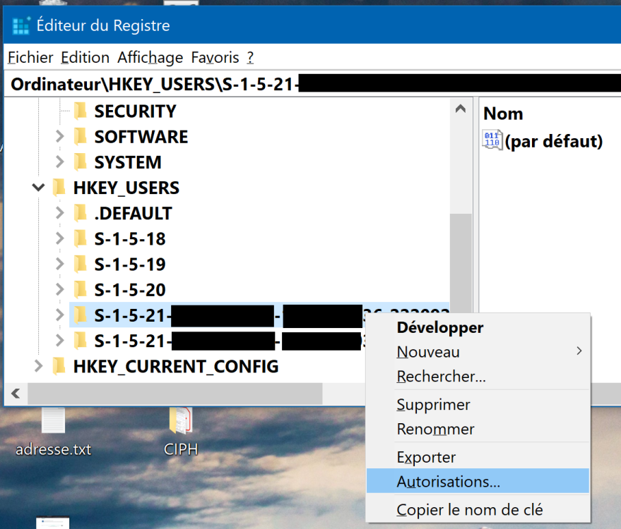Screen dimensions: 621x529
Task: Choose Exporter in the context menu
Action: click(x=478, y=457)
